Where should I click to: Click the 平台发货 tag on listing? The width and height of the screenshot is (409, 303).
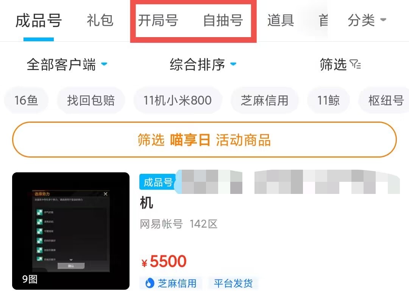click(233, 283)
